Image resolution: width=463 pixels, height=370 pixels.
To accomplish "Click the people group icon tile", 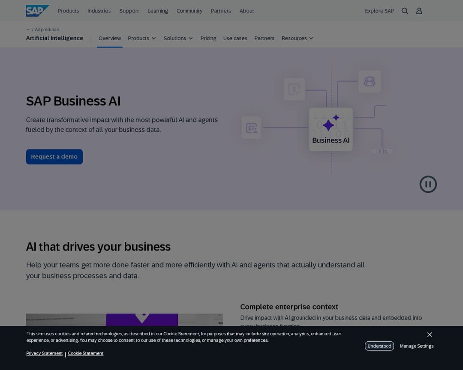I will 370,81.
